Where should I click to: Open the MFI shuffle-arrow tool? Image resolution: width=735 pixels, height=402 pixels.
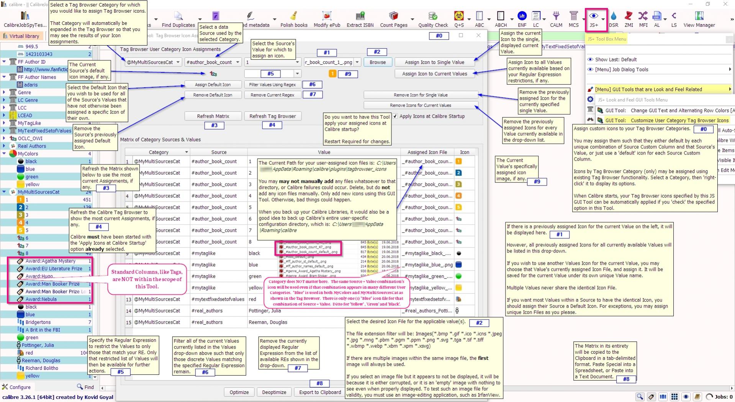(643, 19)
